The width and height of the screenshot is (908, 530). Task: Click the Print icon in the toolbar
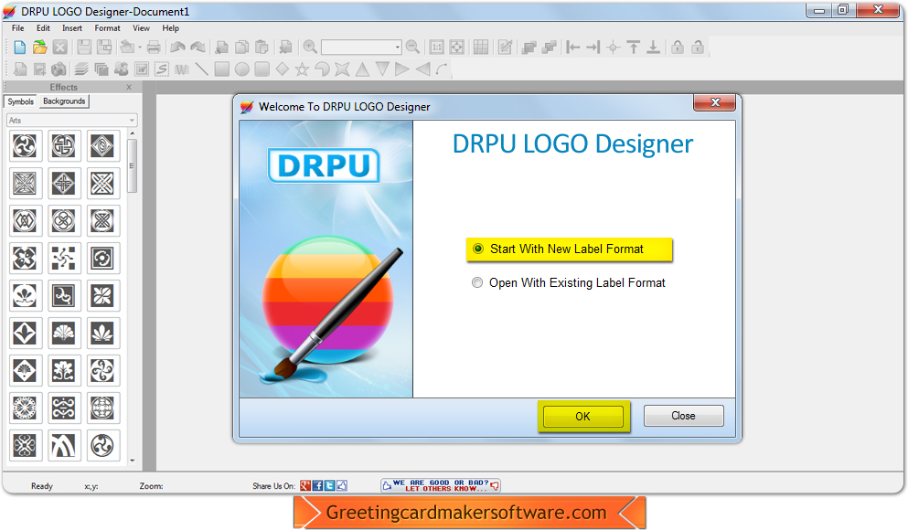154,48
